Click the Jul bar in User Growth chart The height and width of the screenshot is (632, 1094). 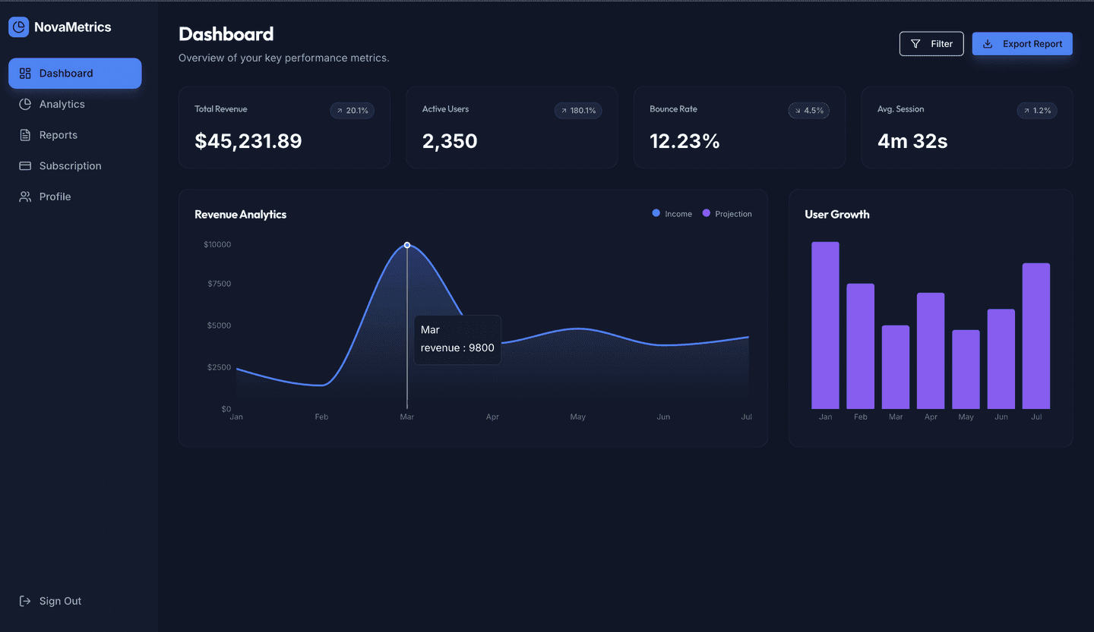coord(1036,334)
